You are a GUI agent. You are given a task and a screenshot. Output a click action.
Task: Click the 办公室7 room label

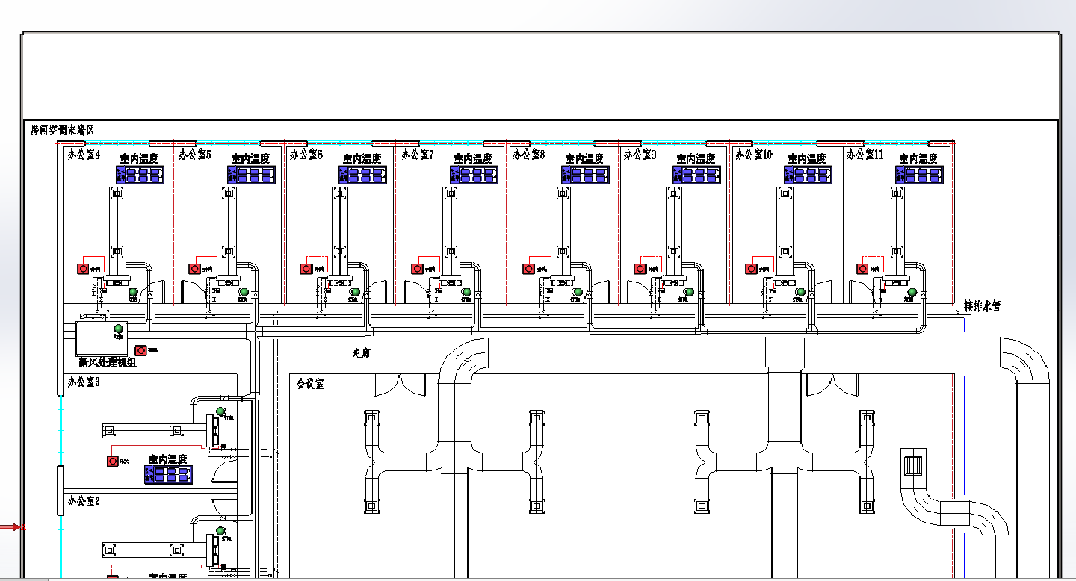[418, 155]
